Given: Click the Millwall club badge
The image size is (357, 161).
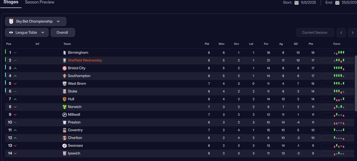Looking at the screenshot, I should pyautogui.click(x=65, y=114).
